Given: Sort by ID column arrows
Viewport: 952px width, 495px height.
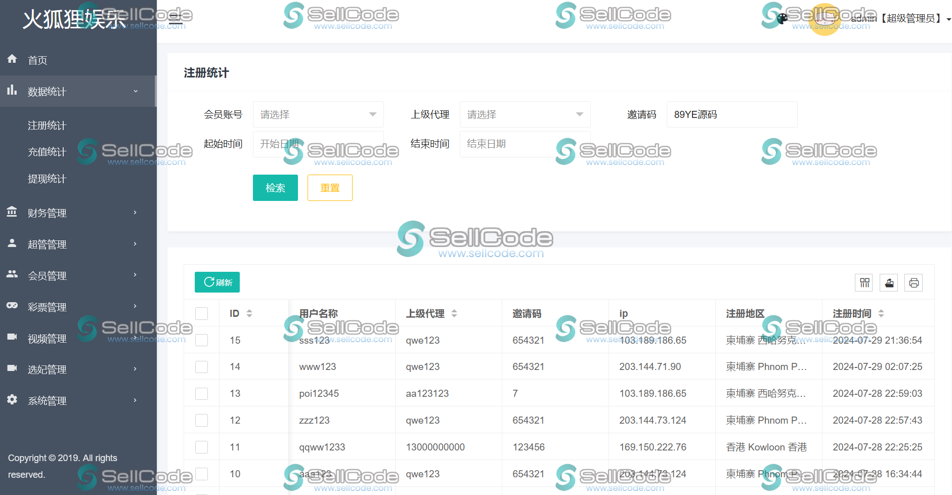Looking at the screenshot, I should [x=249, y=313].
